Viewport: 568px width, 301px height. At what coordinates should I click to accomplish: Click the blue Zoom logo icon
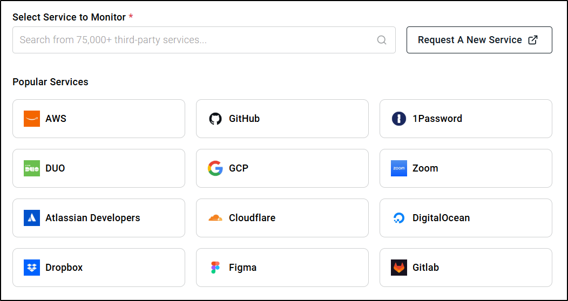(399, 168)
